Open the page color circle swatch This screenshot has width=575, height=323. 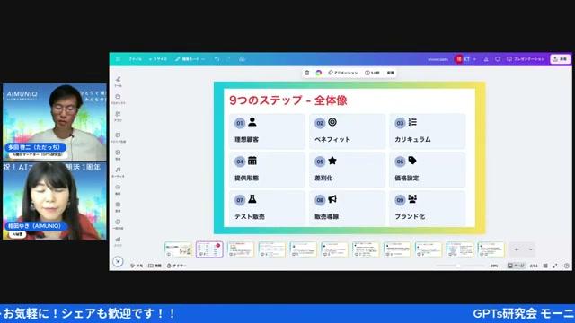click(319, 73)
